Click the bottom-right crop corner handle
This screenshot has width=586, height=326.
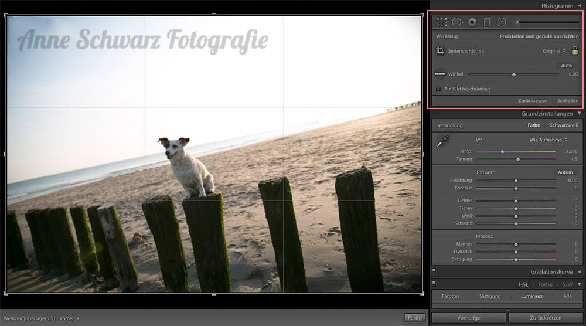pyautogui.click(x=423, y=294)
